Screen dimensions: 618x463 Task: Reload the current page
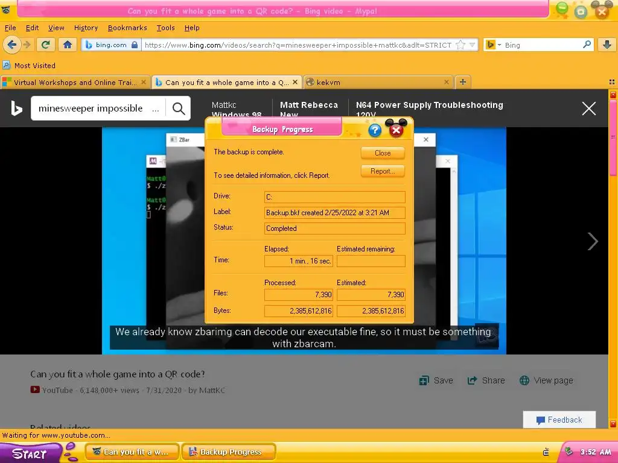pos(45,45)
